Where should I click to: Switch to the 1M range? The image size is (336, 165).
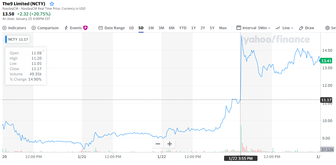(x=151, y=28)
